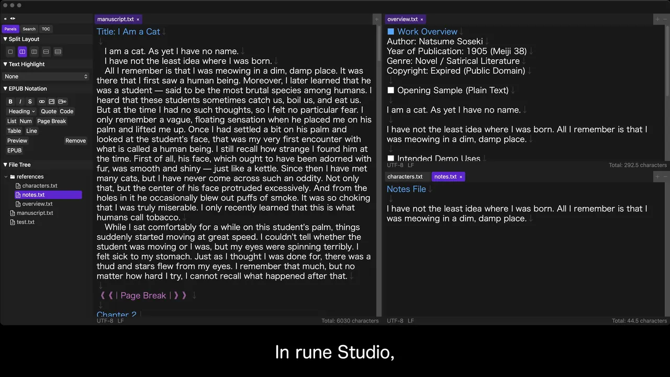Click the Line button

point(31,131)
